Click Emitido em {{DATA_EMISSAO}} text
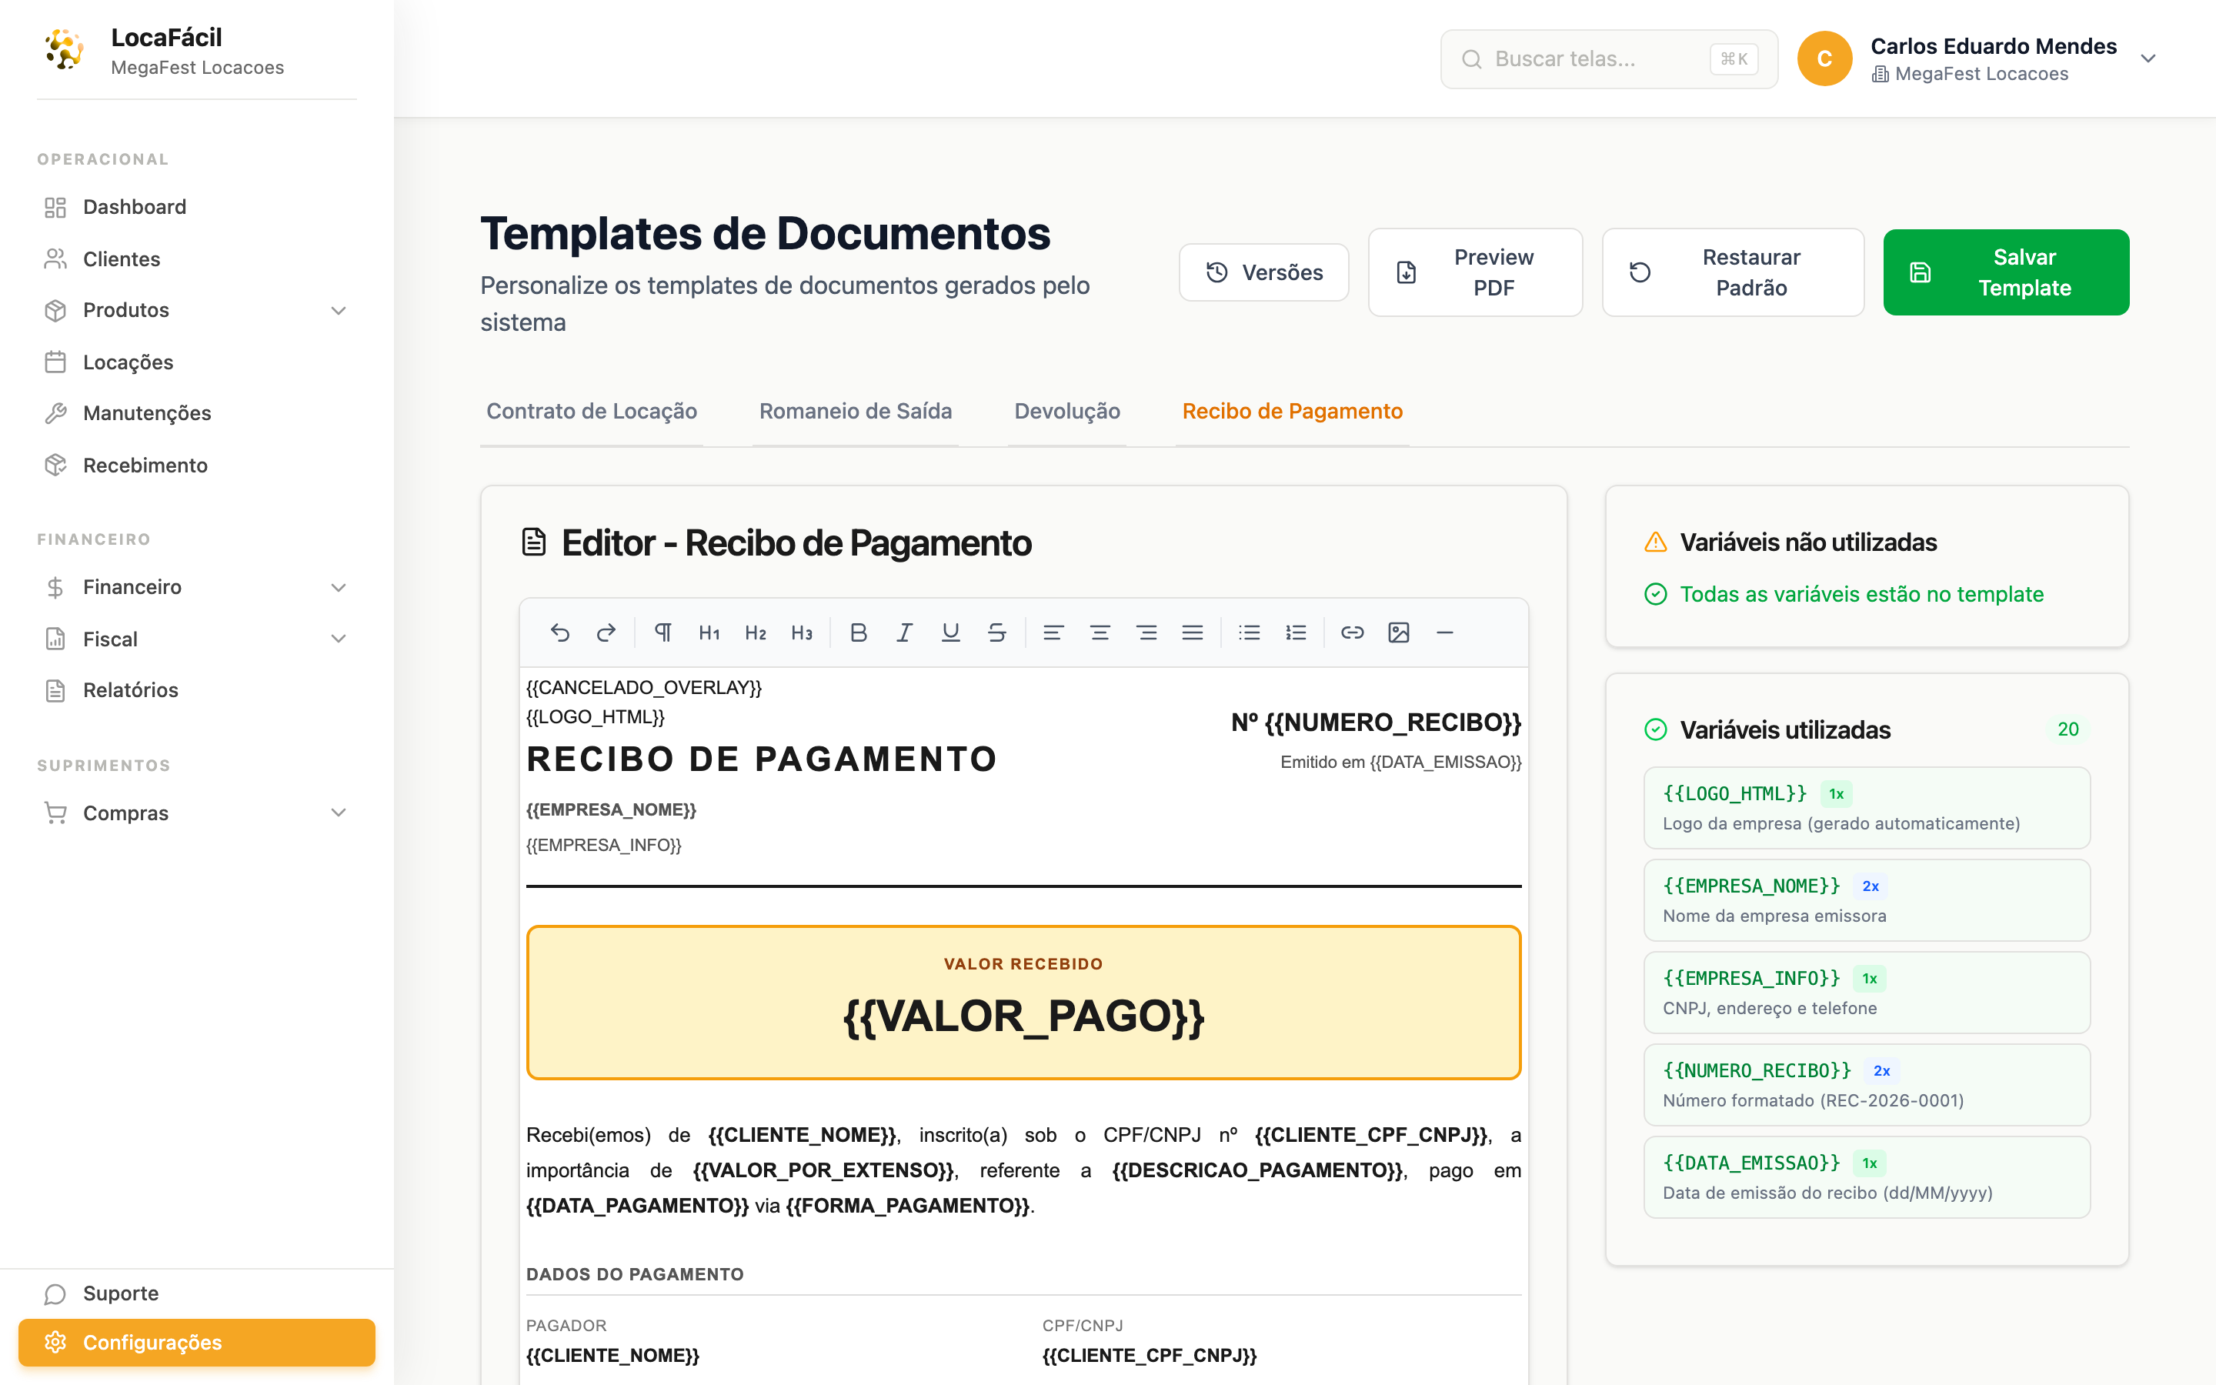2216x1385 pixels. (x=1400, y=762)
